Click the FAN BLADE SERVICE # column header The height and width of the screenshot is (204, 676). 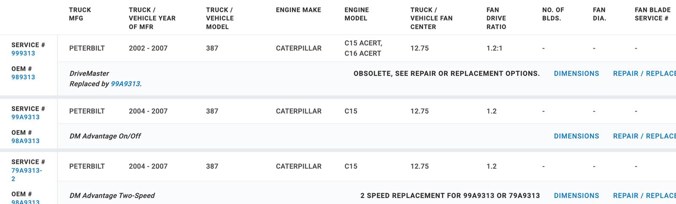coord(652,14)
